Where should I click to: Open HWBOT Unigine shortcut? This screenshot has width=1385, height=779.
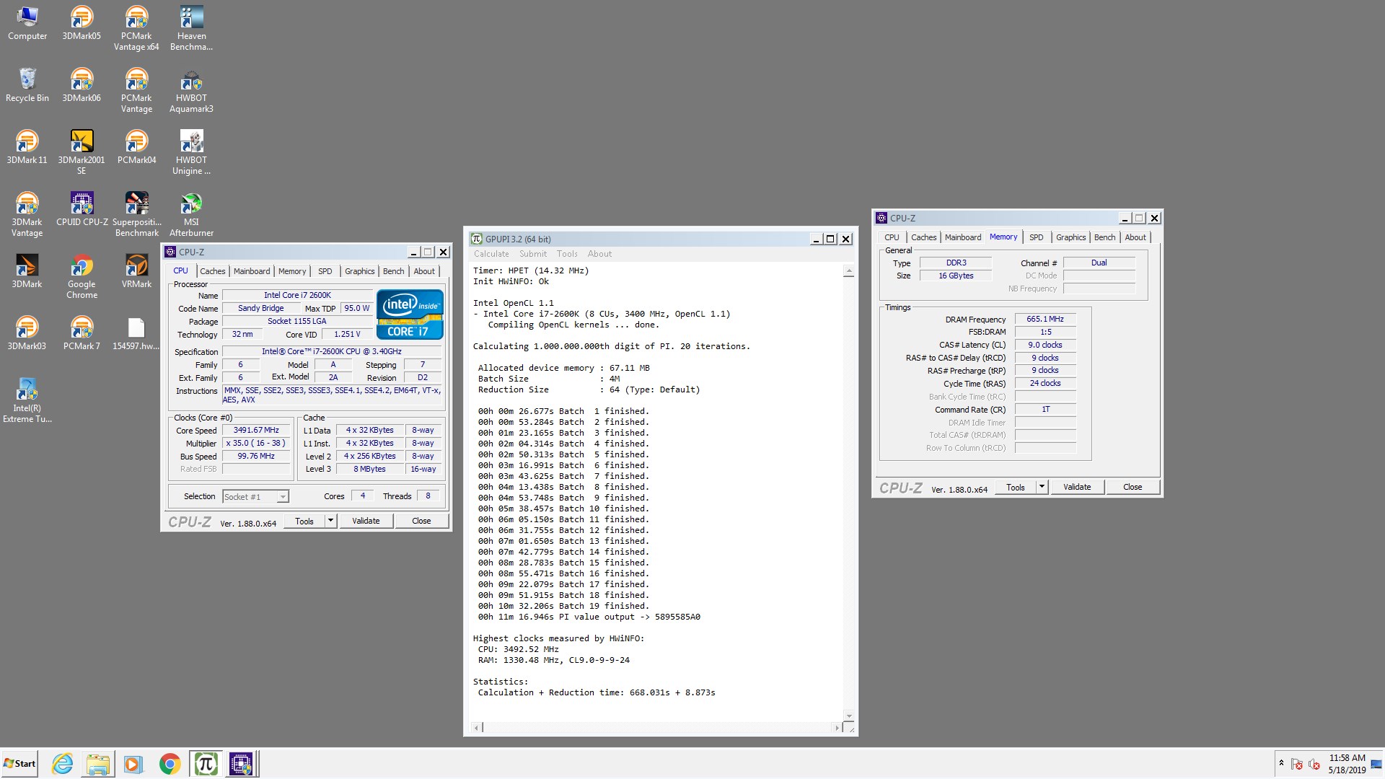191,153
